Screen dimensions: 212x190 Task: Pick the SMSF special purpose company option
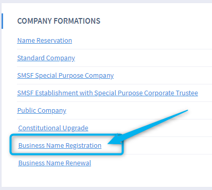coord(65,76)
